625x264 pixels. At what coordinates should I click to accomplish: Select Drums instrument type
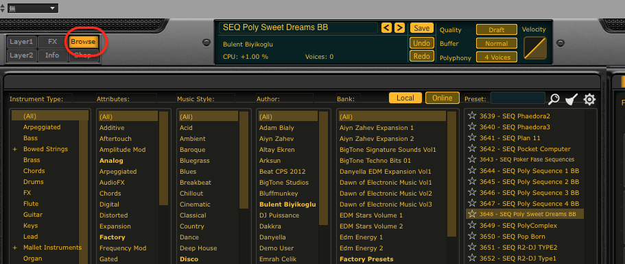click(x=34, y=182)
